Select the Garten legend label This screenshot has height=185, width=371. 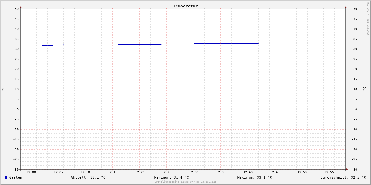click(x=16, y=177)
